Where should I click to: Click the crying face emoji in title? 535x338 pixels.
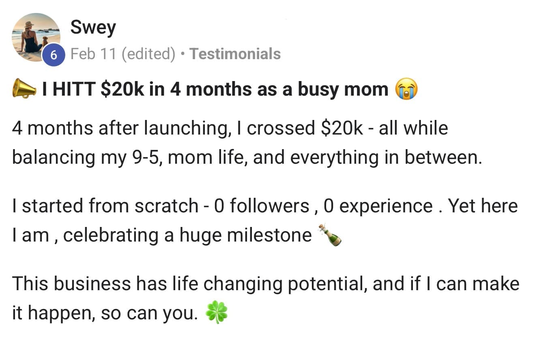(x=406, y=89)
